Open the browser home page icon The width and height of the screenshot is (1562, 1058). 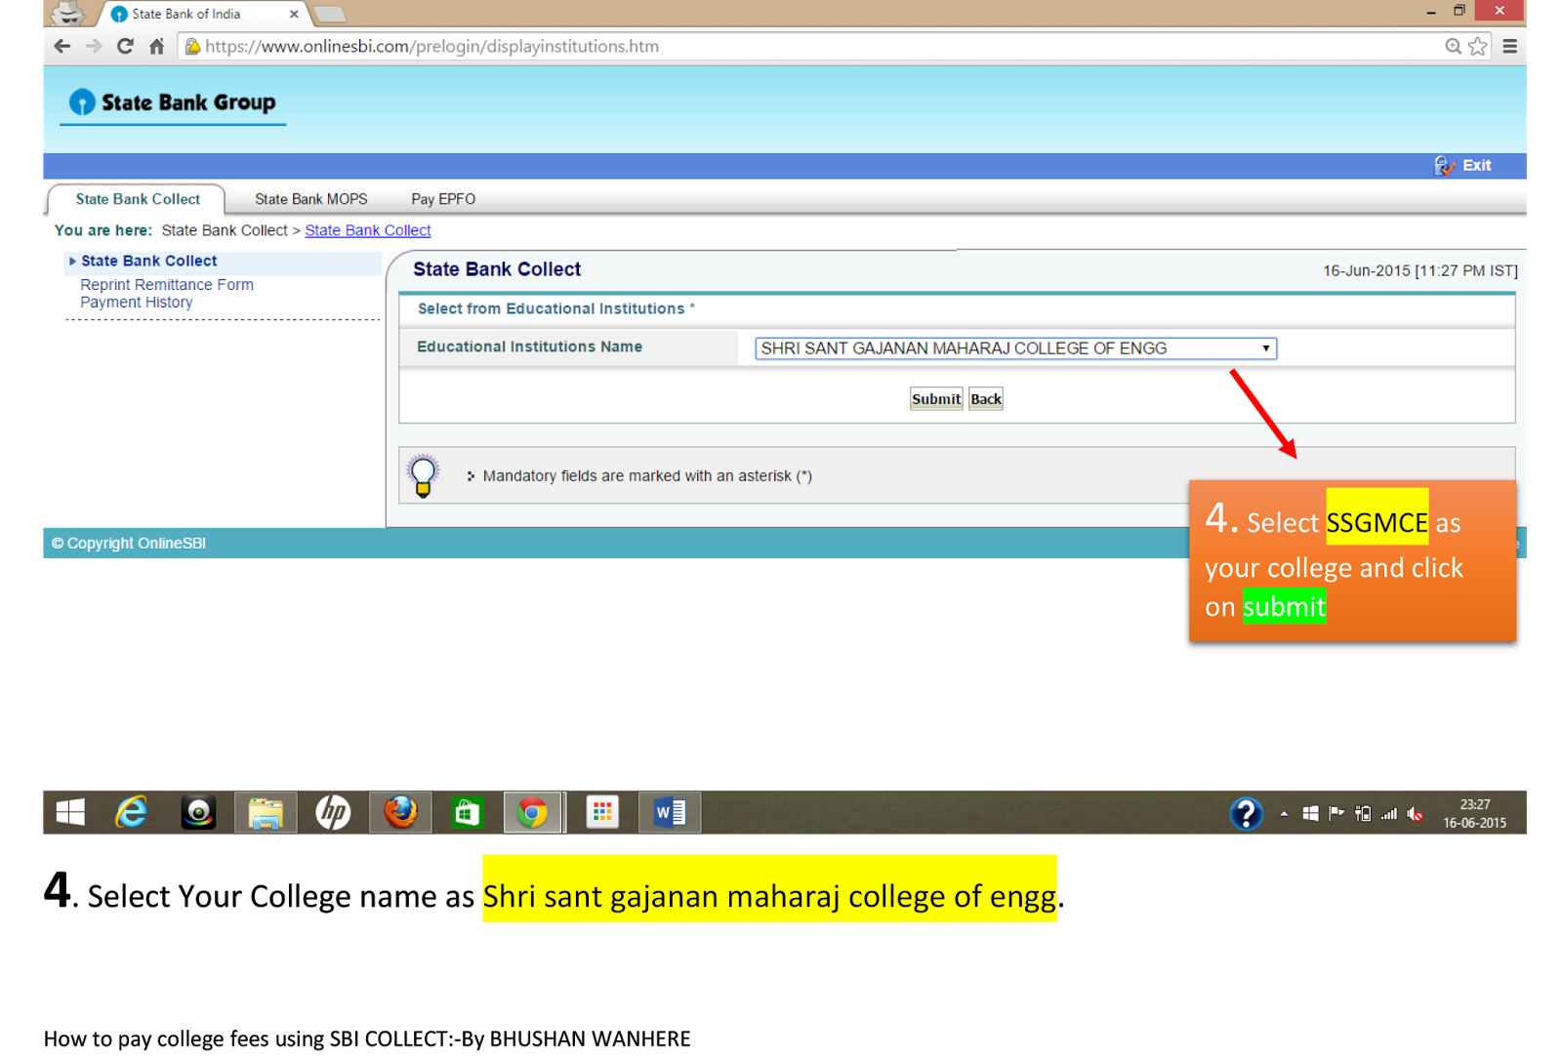point(157,46)
